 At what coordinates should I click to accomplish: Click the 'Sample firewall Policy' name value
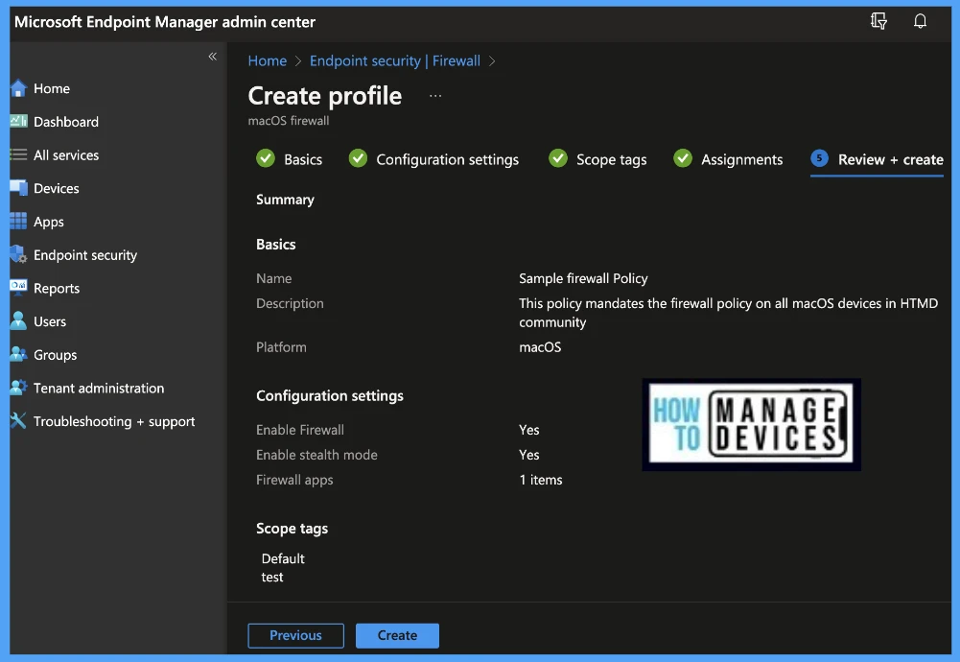point(583,278)
